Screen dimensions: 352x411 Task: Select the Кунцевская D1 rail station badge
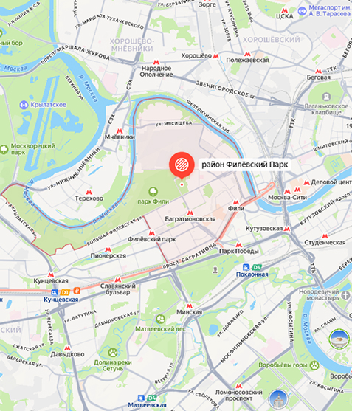(x=65, y=291)
